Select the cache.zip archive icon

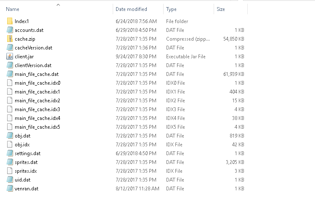tap(10, 39)
